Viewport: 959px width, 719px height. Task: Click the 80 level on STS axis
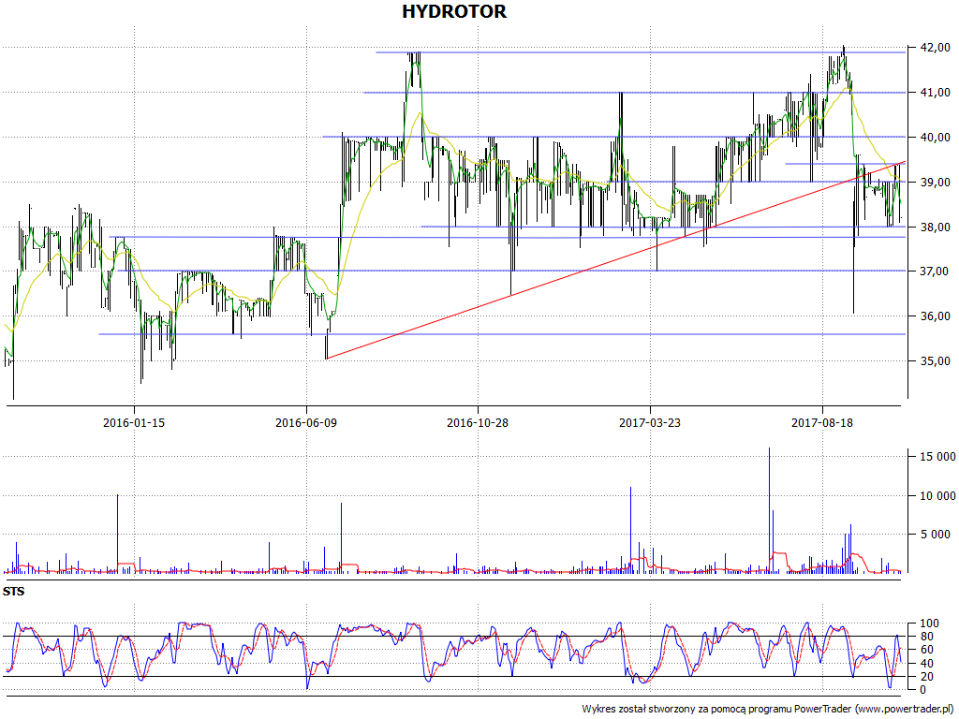[927, 637]
